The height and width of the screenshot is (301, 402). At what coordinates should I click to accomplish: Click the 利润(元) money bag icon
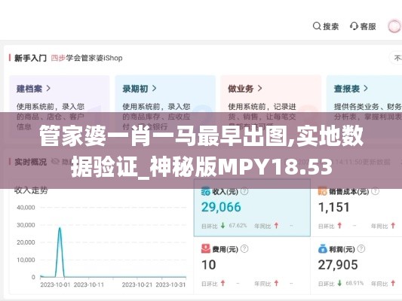pos(323,248)
